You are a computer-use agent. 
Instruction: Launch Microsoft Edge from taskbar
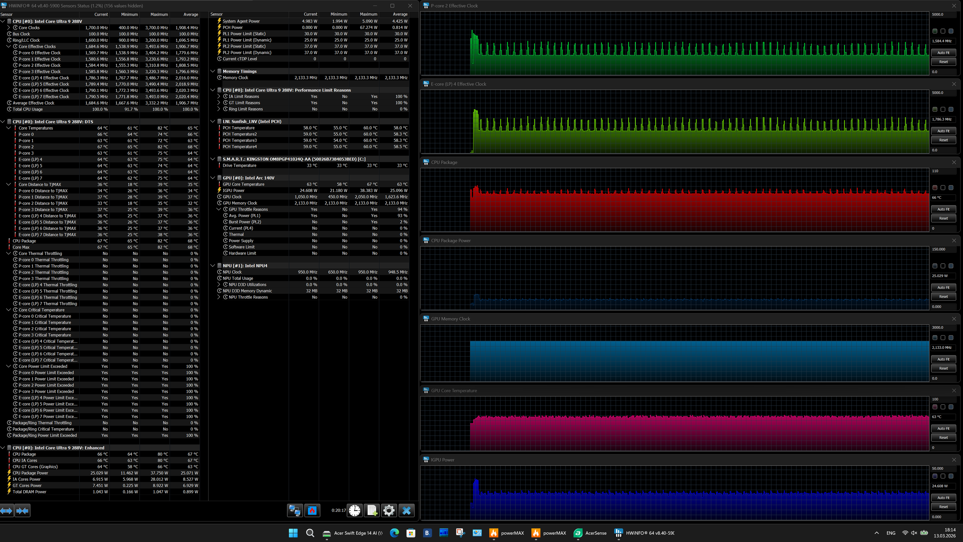[x=395, y=533]
